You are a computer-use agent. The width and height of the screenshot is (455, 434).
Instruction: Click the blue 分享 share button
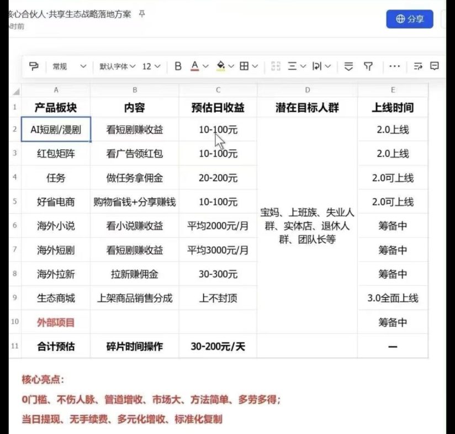coord(409,19)
